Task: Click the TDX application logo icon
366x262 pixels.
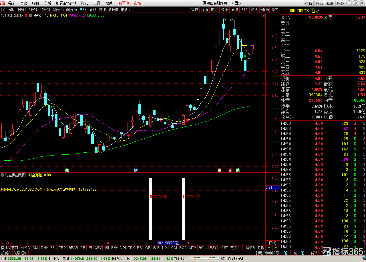Action: (3, 3)
